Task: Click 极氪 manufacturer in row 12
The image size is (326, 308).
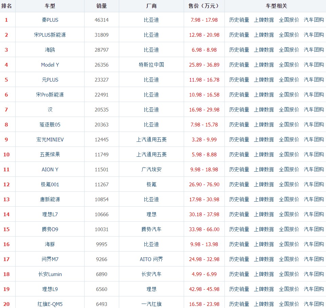Action: [x=151, y=185]
